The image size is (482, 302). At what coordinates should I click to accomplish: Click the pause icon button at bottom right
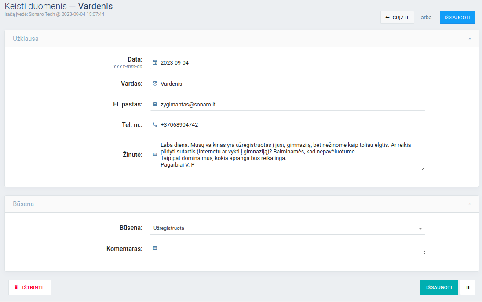(x=467, y=287)
